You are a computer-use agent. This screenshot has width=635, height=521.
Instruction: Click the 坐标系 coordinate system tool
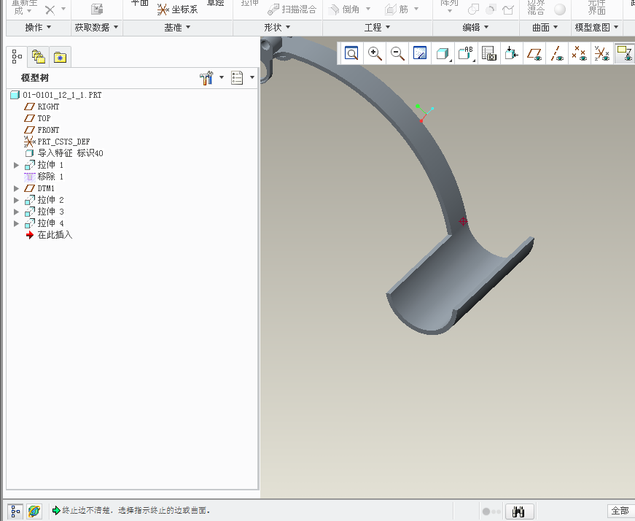tap(177, 9)
